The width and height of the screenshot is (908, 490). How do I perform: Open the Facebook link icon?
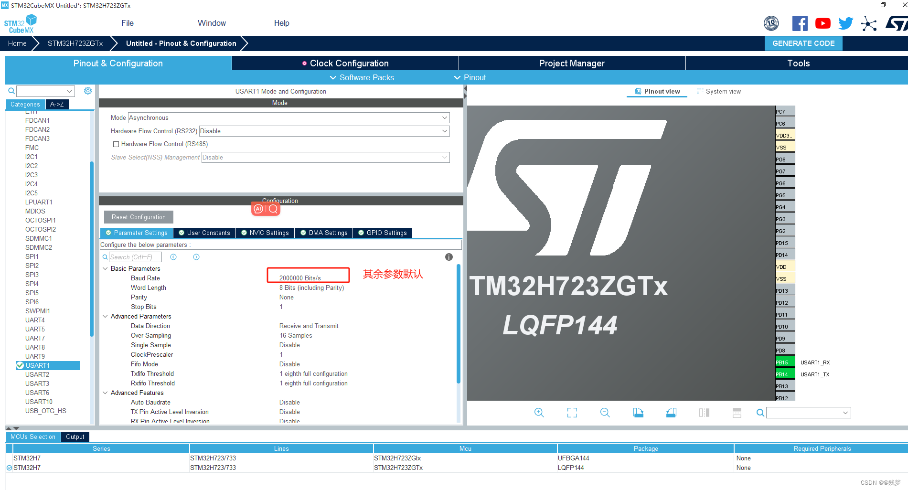click(800, 23)
